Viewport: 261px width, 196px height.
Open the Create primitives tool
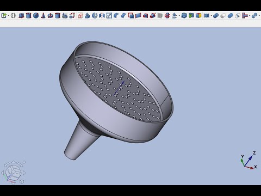65,16
